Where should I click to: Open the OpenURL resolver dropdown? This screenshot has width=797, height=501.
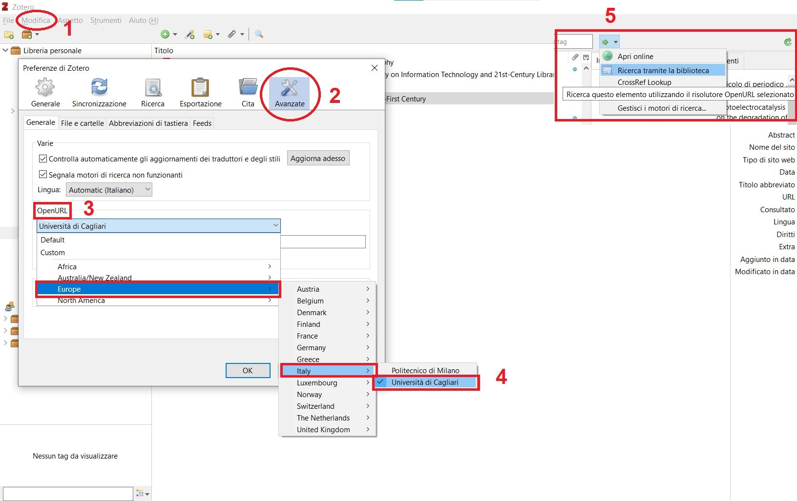click(158, 226)
